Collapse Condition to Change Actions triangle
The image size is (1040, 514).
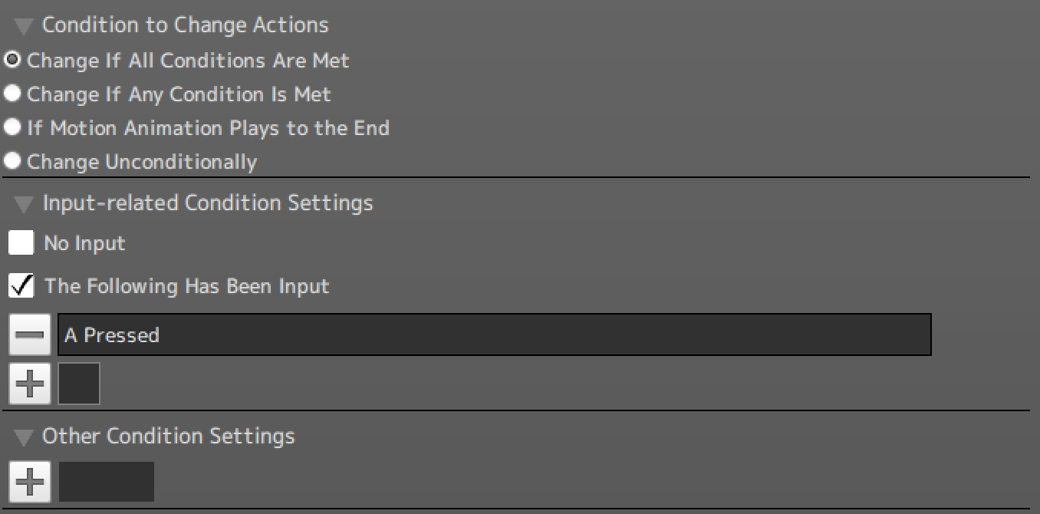pos(24,27)
